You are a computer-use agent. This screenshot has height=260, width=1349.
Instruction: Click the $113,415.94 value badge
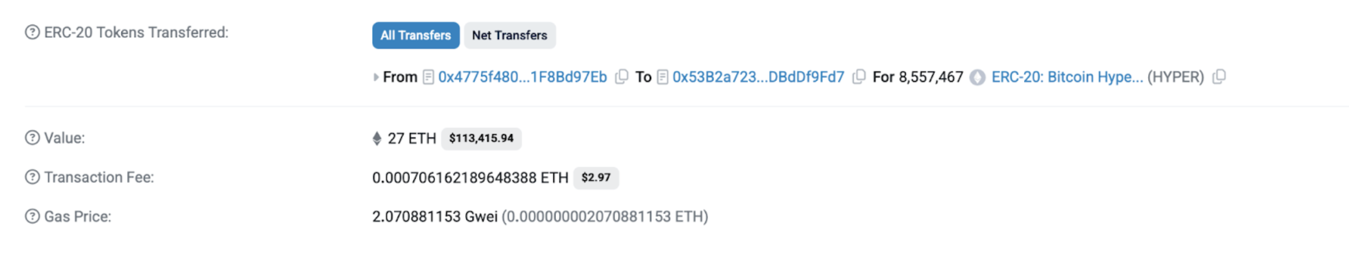point(481,138)
